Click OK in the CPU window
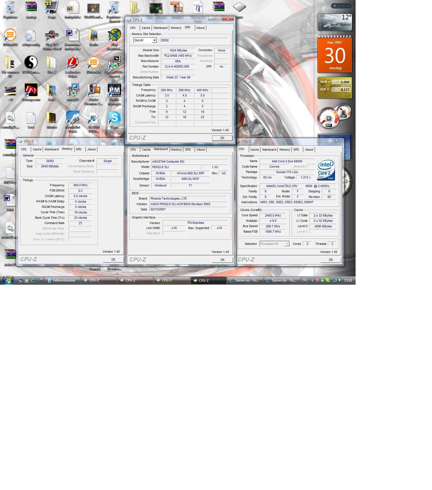This screenshot has height=490, width=432. point(331,260)
